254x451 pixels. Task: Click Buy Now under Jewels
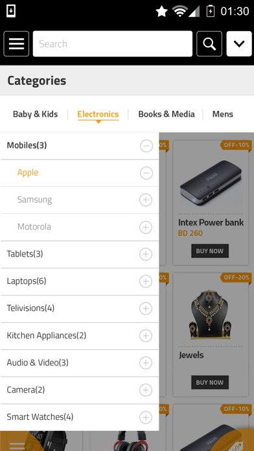(210, 382)
